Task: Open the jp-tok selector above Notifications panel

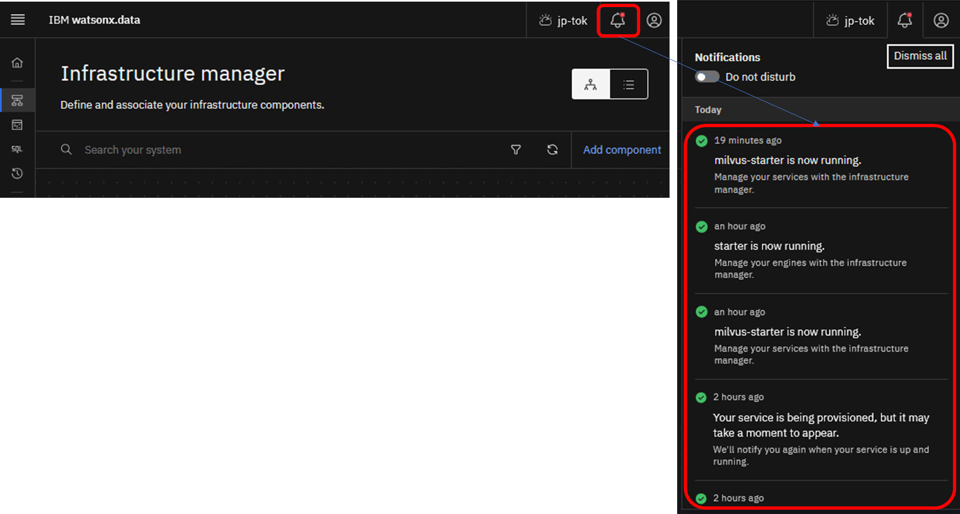Action: pos(850,21)
